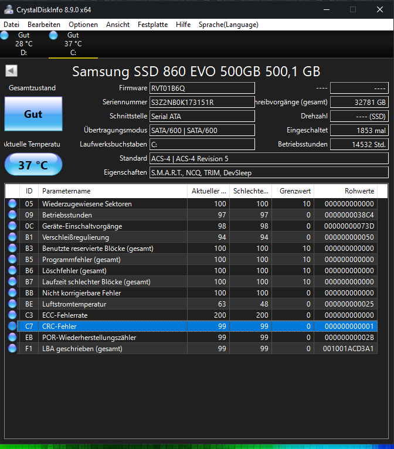Click status orb for LBA geschrieben
Viewport: 394px width, 449px height.
point(12,349)
